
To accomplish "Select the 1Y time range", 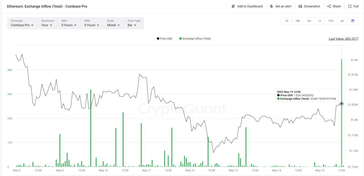I will click(x=320, y=21).
